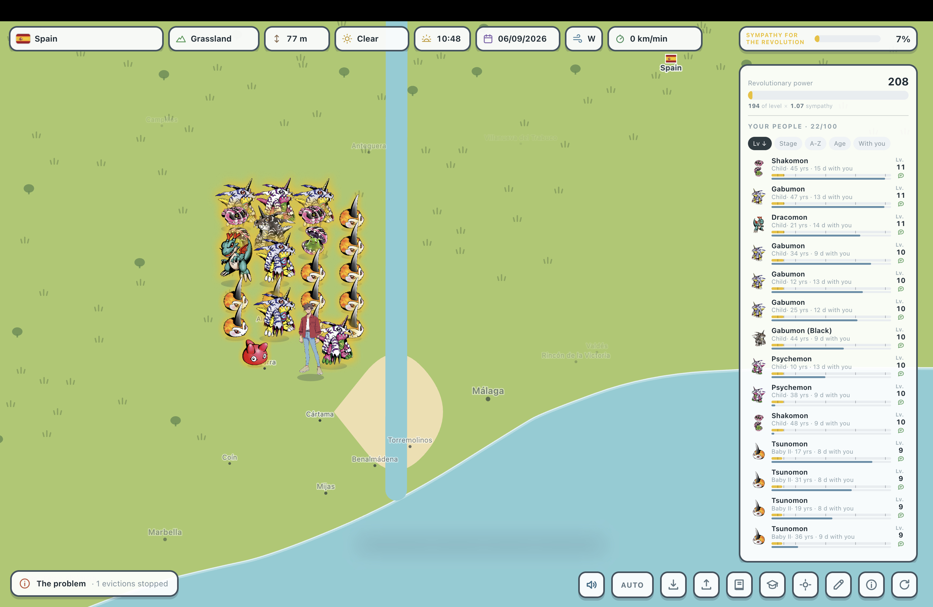Click the Torremolinos town label
This screenshot has width=933, height=607.
tap(410, 440)
